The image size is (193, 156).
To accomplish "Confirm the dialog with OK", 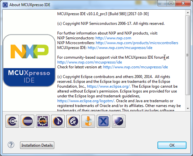I will pyautogui.click(x=172, y=145).
